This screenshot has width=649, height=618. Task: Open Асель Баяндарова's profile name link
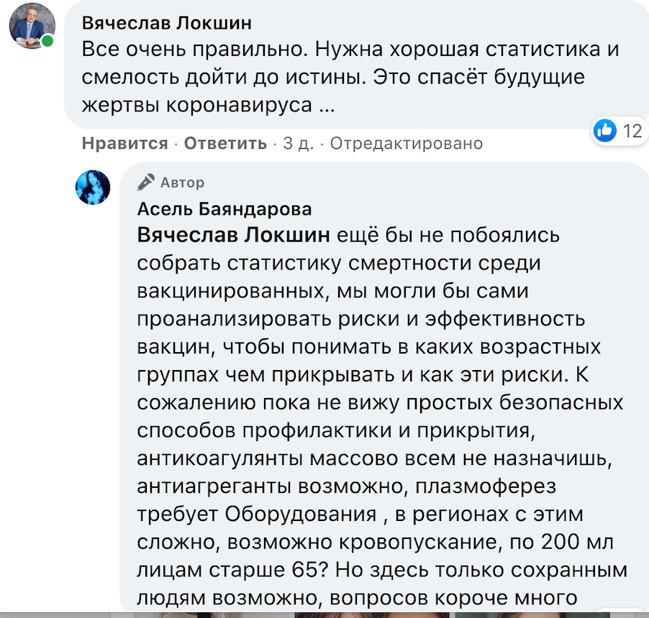click(224, 209)
